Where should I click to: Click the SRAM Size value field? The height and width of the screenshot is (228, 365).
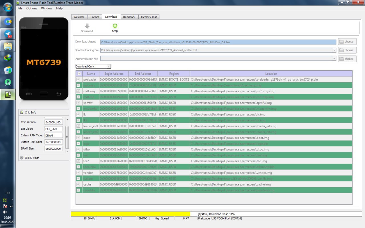pyautogui.click(x=54, y=148)
